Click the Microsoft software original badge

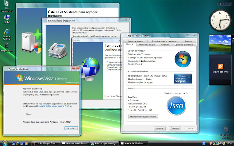pyautogui.click(x=183, y=79)
